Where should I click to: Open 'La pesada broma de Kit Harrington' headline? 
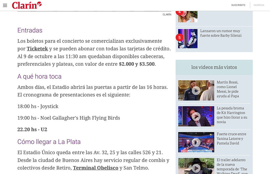[232, 115]
